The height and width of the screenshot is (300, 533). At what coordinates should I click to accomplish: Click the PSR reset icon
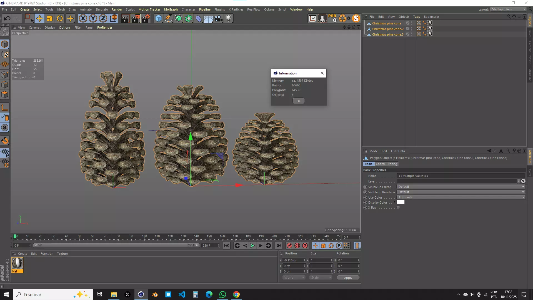click(x=332, y=18)
